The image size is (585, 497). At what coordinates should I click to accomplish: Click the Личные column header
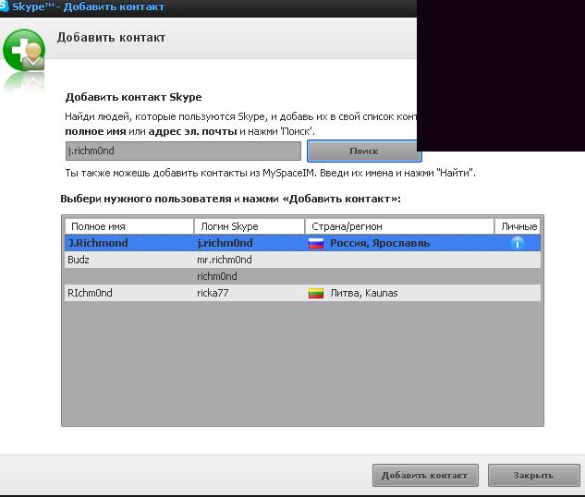pos(518,226)
